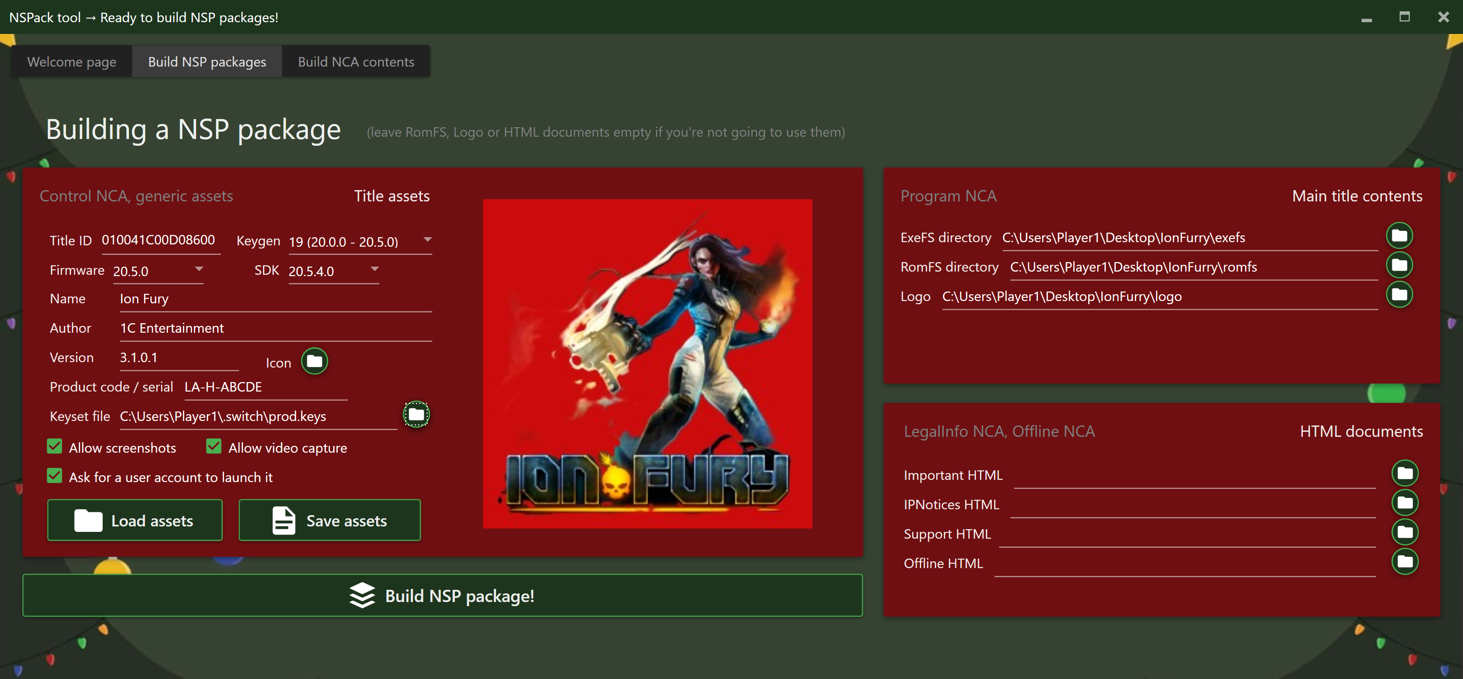This screenshot has height=679, width=1463.
Task: Focus the empty IPNotices HTML field
Action: pos(1193,506)
